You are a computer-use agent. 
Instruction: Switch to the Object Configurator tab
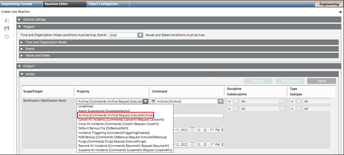[x=103, y=4]
